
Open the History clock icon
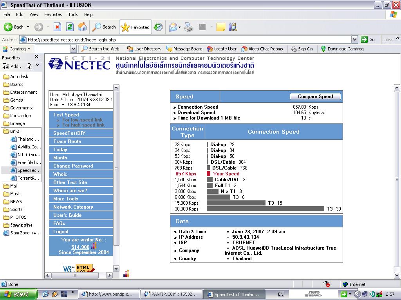click(x=158, y=27)
